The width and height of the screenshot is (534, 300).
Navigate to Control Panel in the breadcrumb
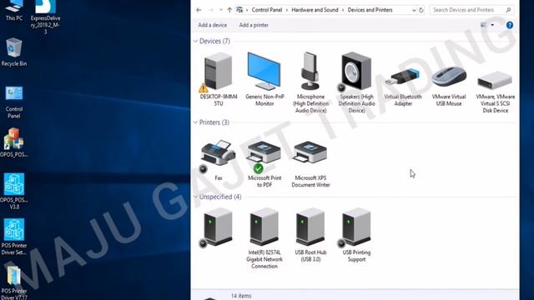coord(267,10)
